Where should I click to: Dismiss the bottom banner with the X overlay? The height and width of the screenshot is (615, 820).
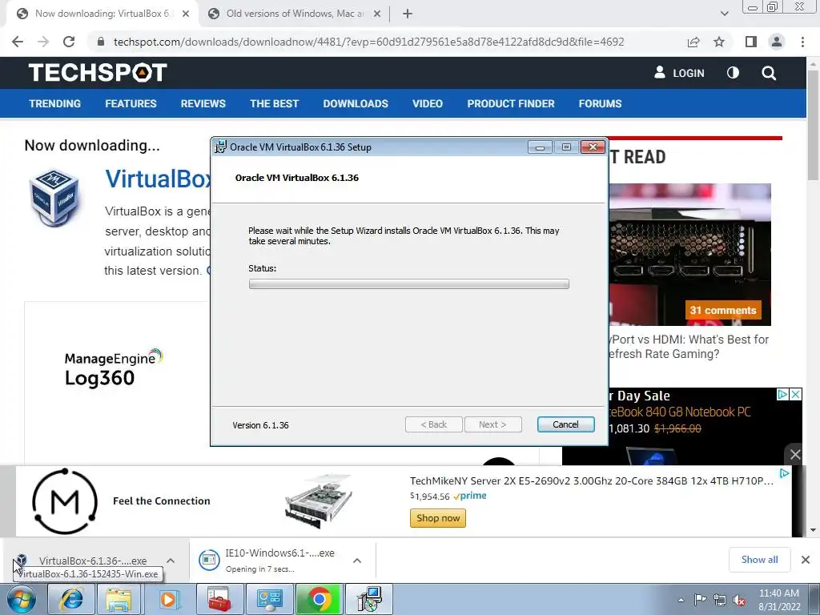(x=795, y=455)
